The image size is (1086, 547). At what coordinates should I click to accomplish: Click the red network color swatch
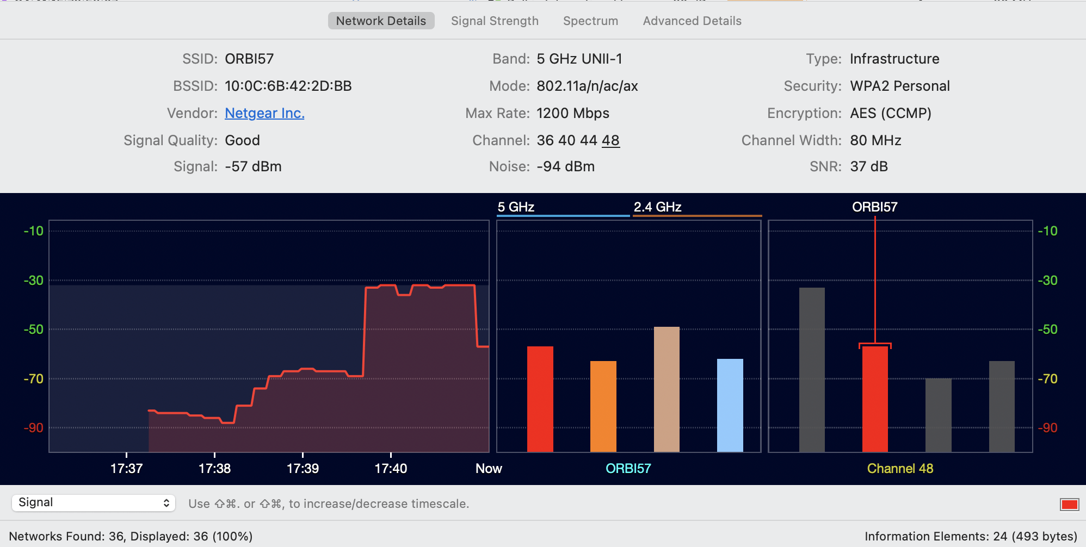(x=1069, y=504)
